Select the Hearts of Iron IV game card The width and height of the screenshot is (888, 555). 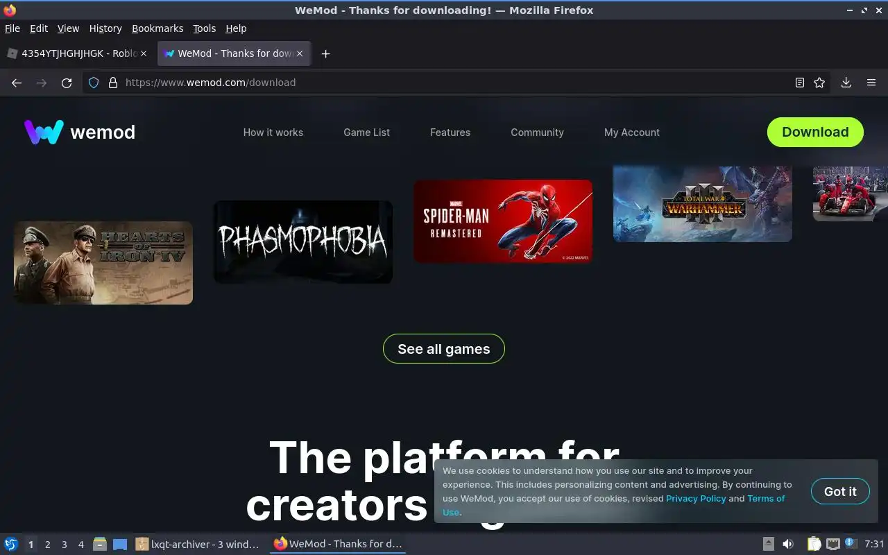coord(103,263)
